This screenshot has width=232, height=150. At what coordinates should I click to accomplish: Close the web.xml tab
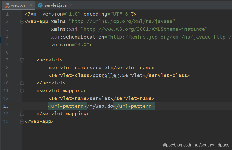31,5
